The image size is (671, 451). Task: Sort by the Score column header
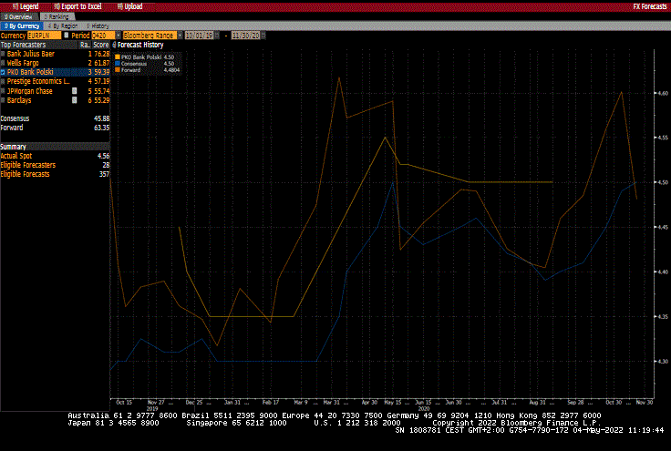[x=100, y=44]
